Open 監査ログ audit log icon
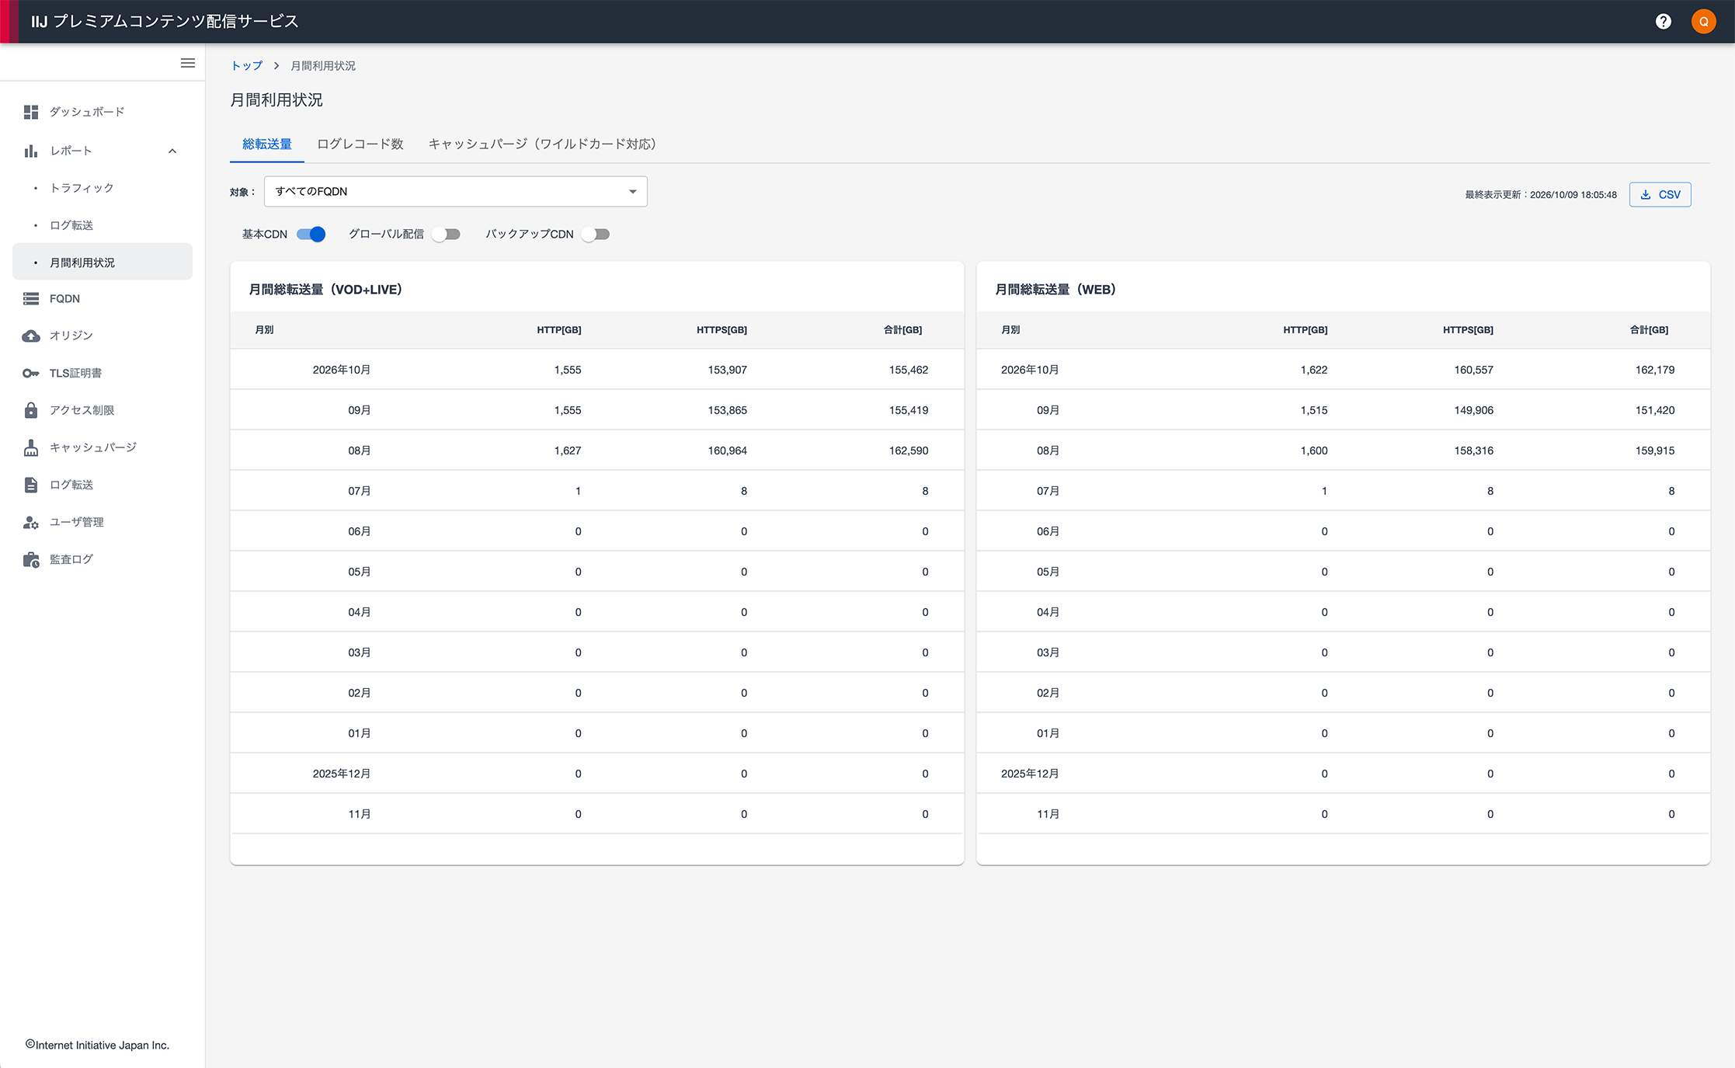 pyautogui.click(x=31, y=559)
